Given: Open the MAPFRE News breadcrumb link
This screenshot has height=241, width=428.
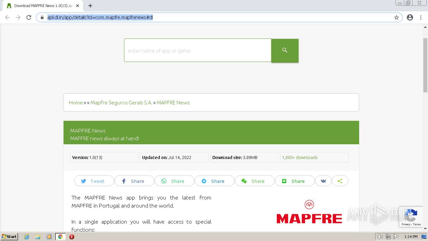Looking at the screenshot, I should click(x=173, y=102).
